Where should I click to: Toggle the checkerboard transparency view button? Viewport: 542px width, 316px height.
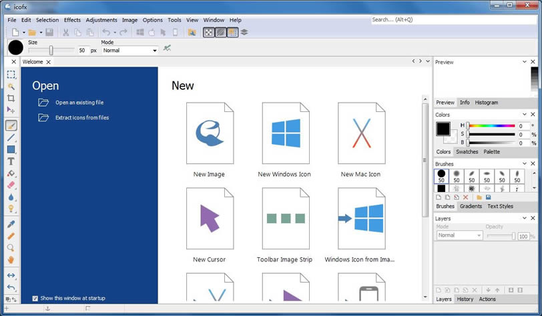[x=208, y=33]
